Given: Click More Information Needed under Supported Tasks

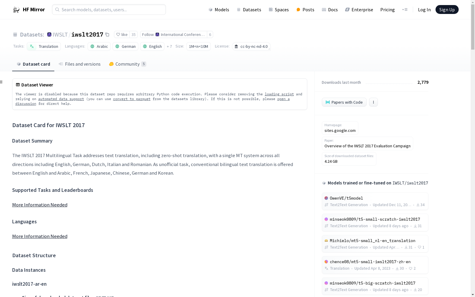Looking at the screenshot, I should pyautogui.click(x=40, y=205).
